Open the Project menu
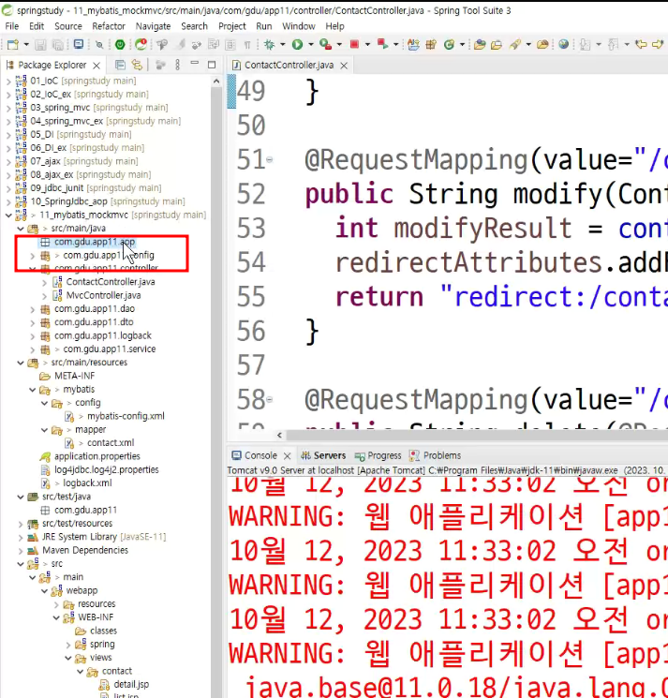This screenshot has height=698, width=668. tap(231, 26)
